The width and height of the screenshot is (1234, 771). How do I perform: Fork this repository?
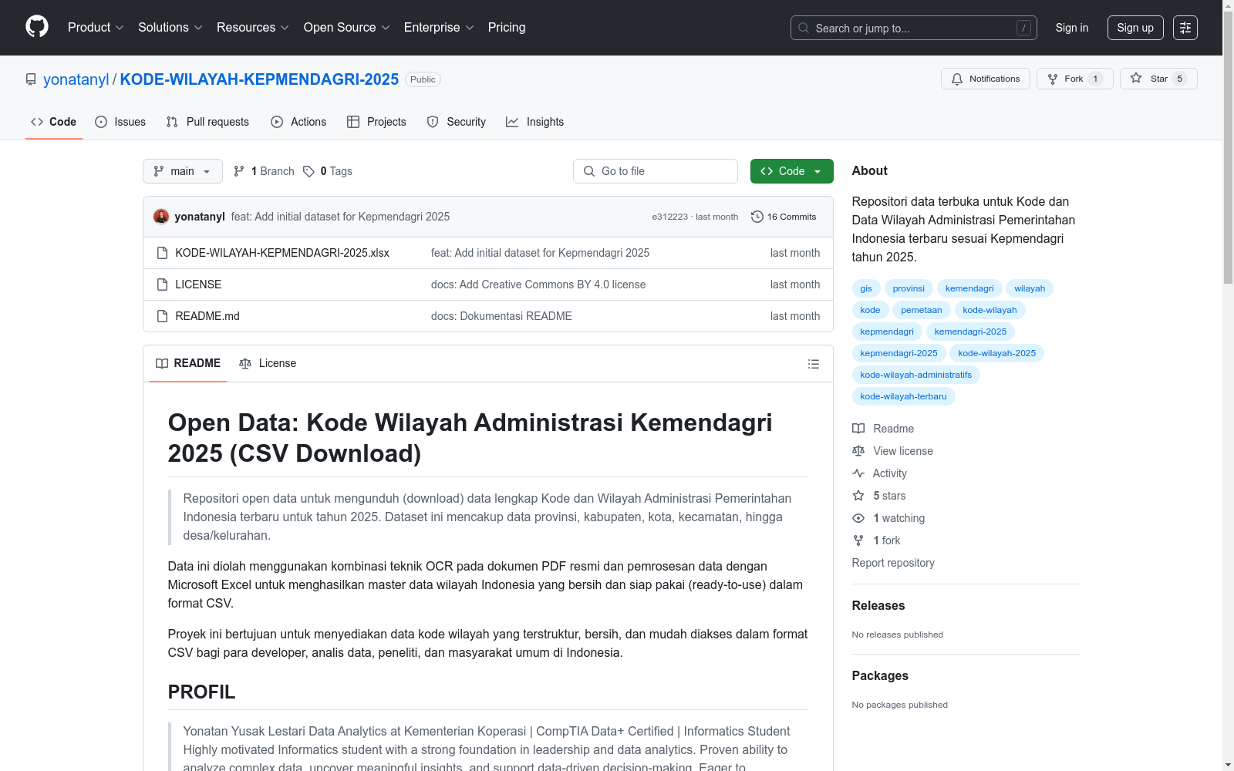coord(1075,79)
